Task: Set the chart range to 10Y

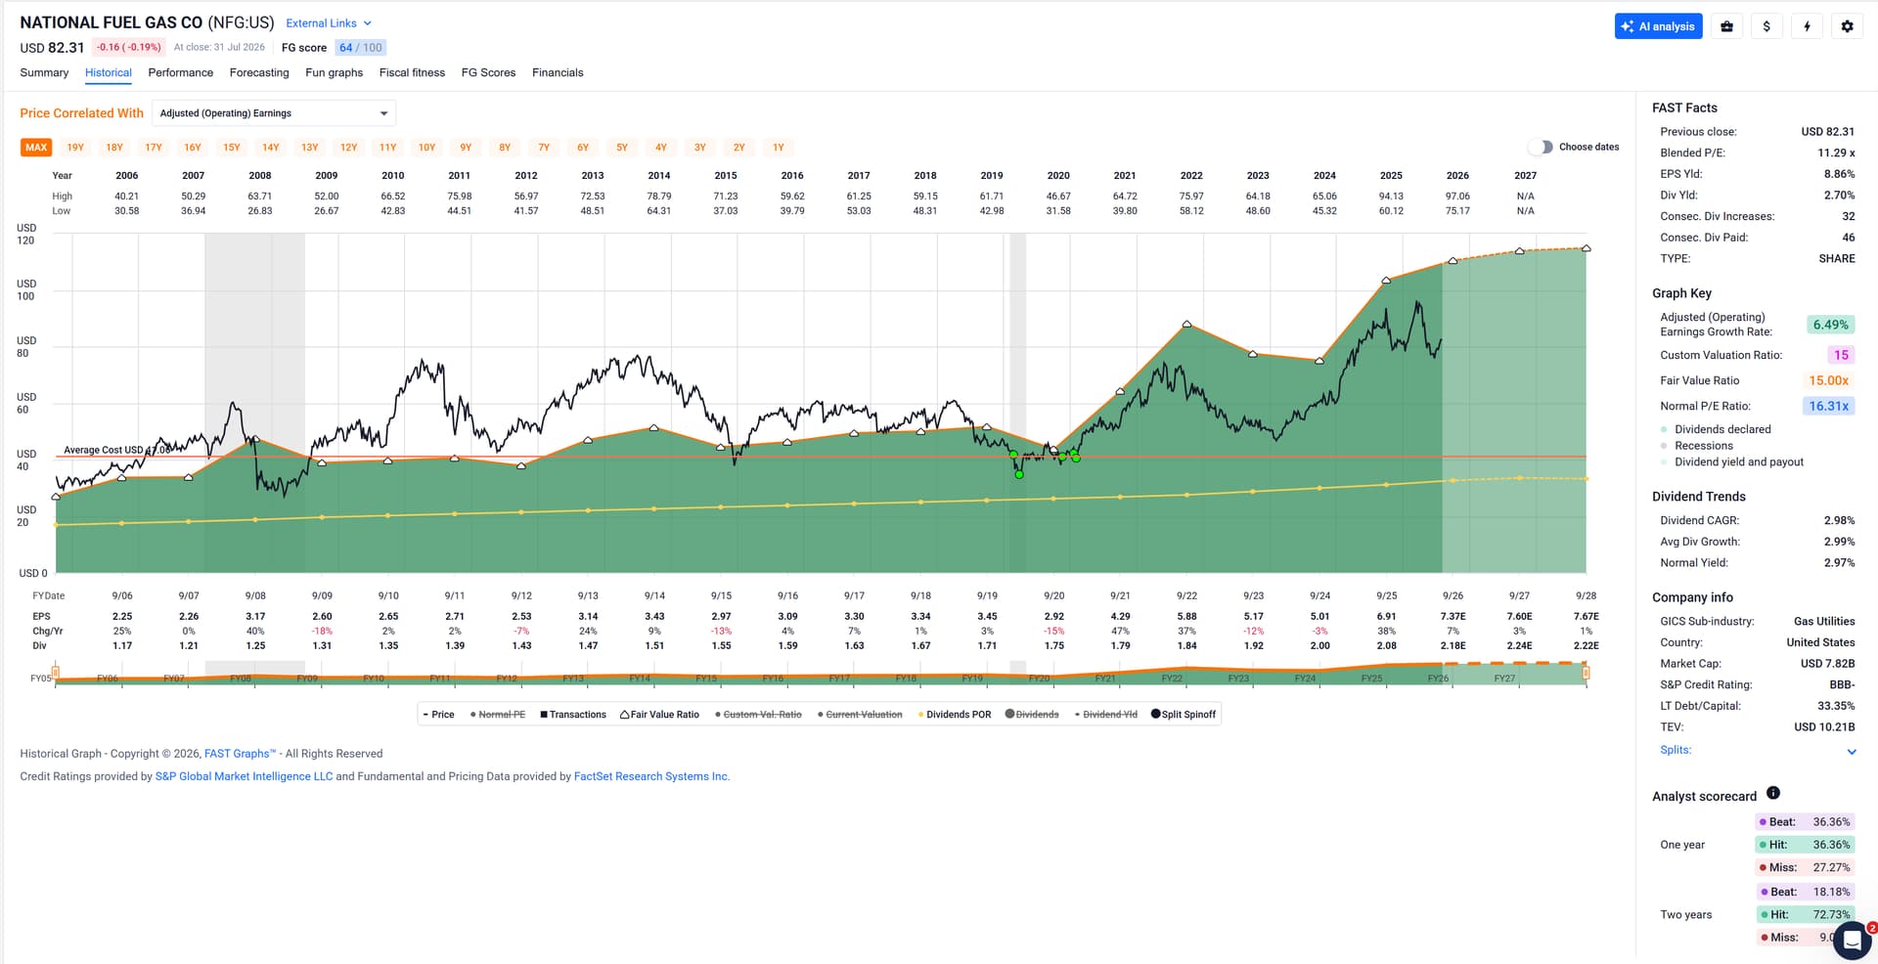Action: (x=426, y=148)
